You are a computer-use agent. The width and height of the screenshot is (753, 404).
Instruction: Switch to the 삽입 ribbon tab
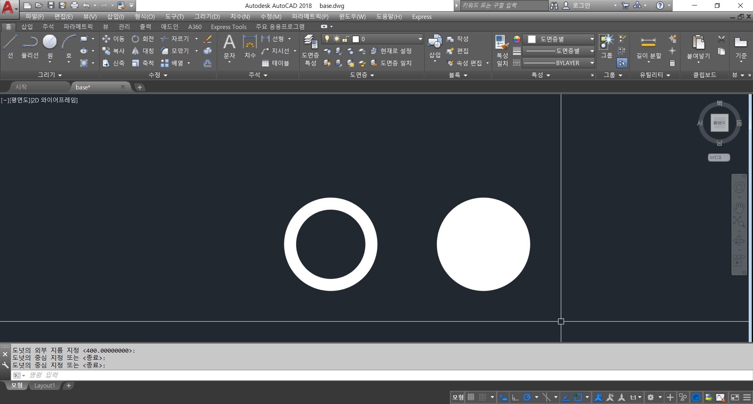tap(27, 27)
